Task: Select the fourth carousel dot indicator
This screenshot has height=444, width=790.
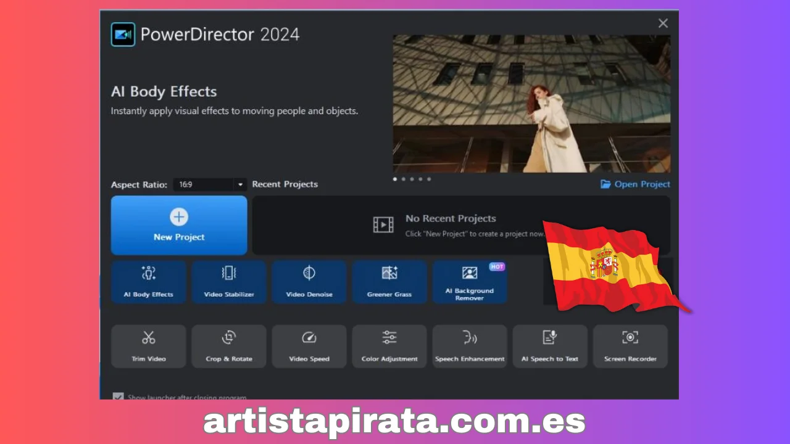Action: tap(420, 179)
